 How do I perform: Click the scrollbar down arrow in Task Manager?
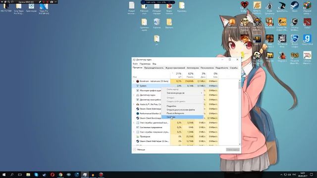click(240, 144)
